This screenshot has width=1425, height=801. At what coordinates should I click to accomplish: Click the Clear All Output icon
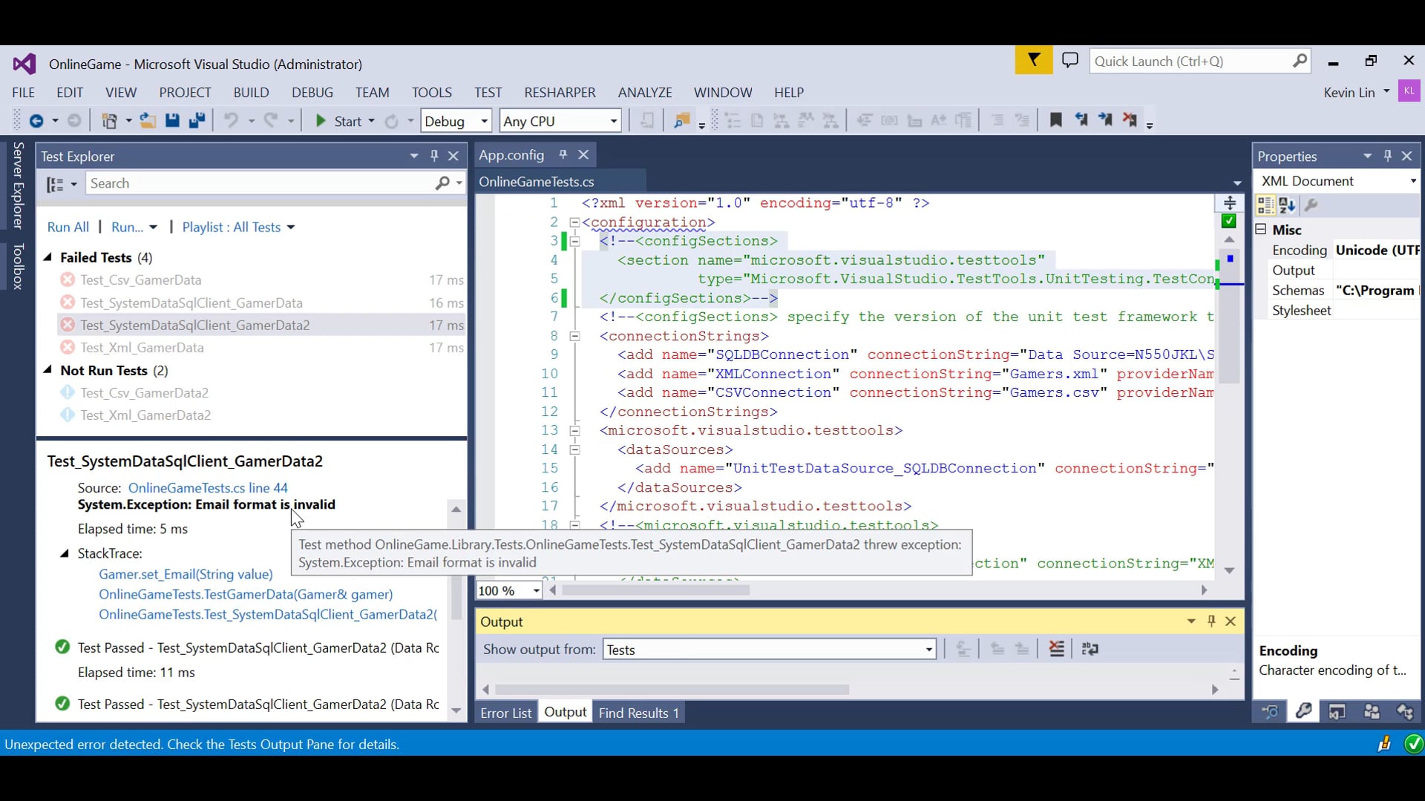tap(1057, 649)
